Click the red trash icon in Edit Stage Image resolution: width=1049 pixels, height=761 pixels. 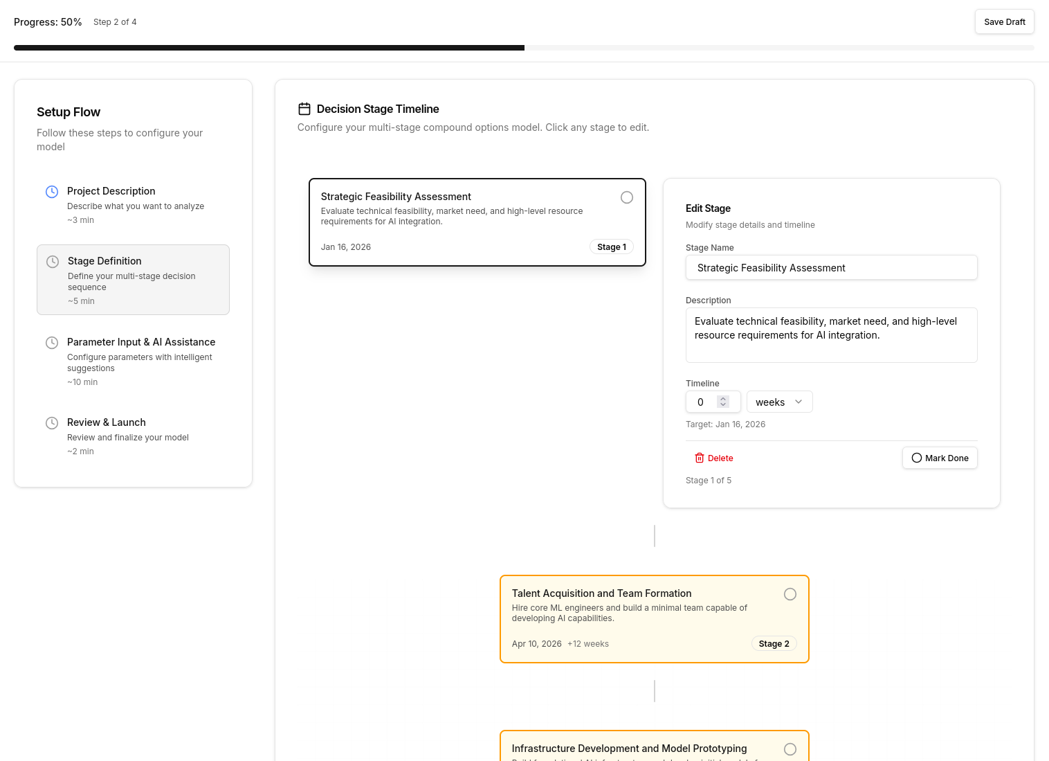click(x=700, y=458)
